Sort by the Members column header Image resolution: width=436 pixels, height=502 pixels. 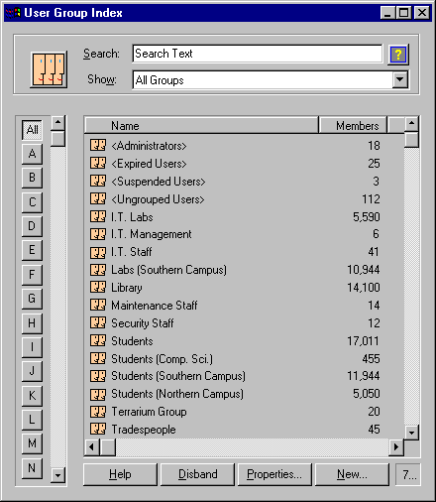point(353,126)
